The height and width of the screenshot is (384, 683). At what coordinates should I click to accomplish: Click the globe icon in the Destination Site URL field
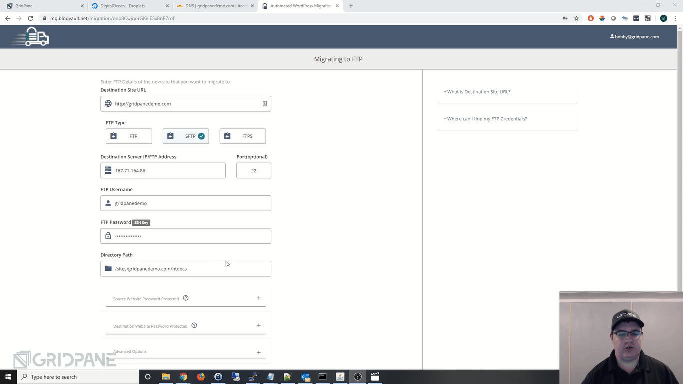(108, 104)
